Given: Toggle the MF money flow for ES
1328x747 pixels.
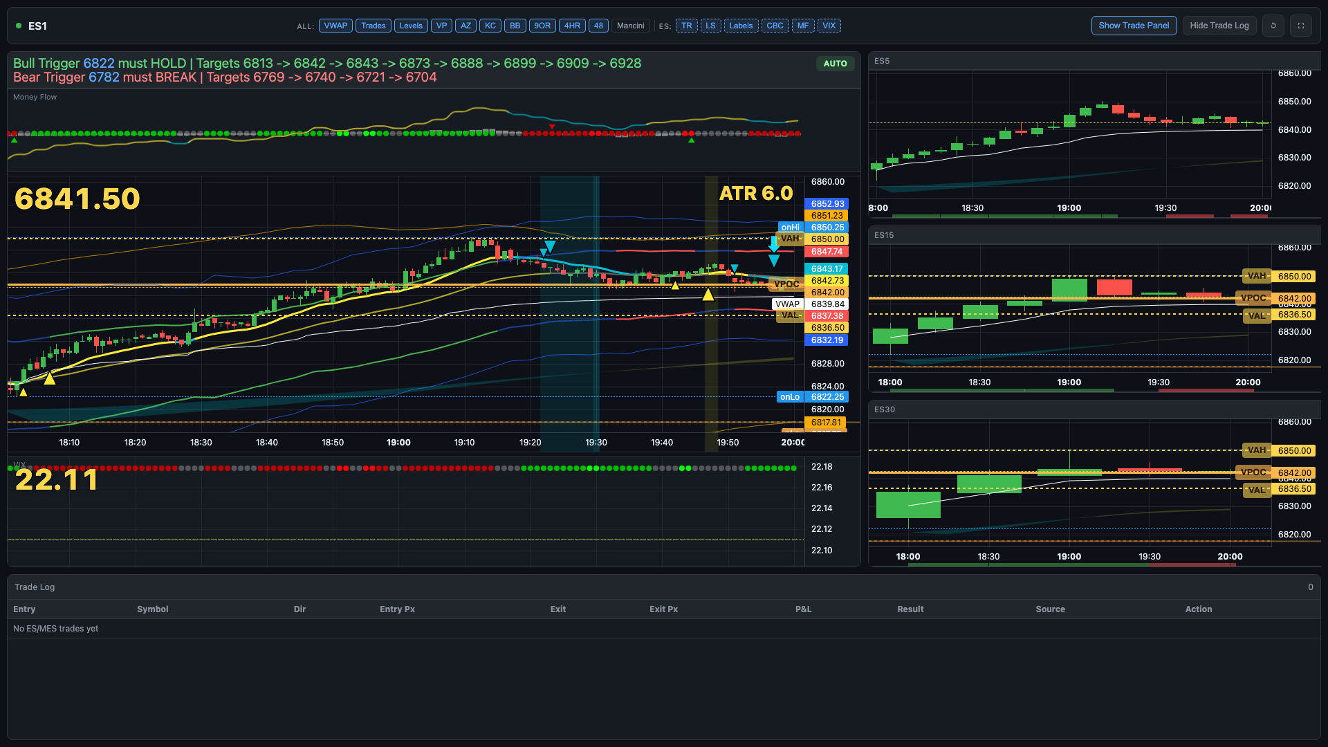Looking at the screenshot, I should [802, 26].
